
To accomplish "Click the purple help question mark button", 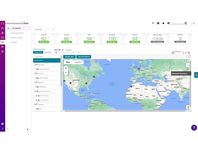I will click(x=194, y=128).
